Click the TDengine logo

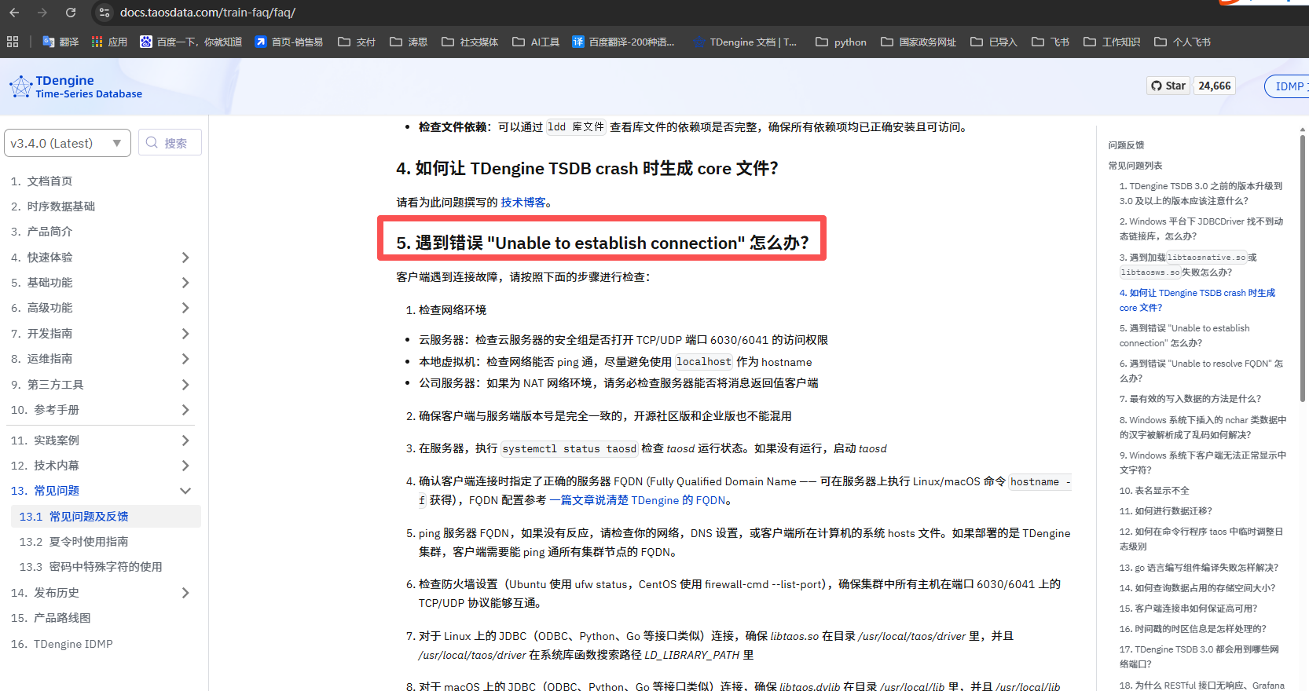pyautogui.click(x=75, y=86)
